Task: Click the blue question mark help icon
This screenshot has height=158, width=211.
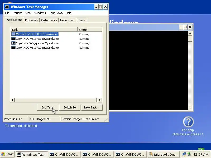Action: tap(188, 122)
